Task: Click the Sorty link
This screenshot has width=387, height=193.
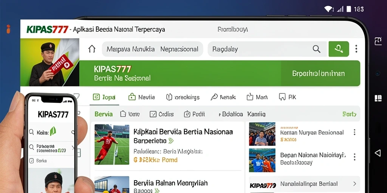Action: 349,114
